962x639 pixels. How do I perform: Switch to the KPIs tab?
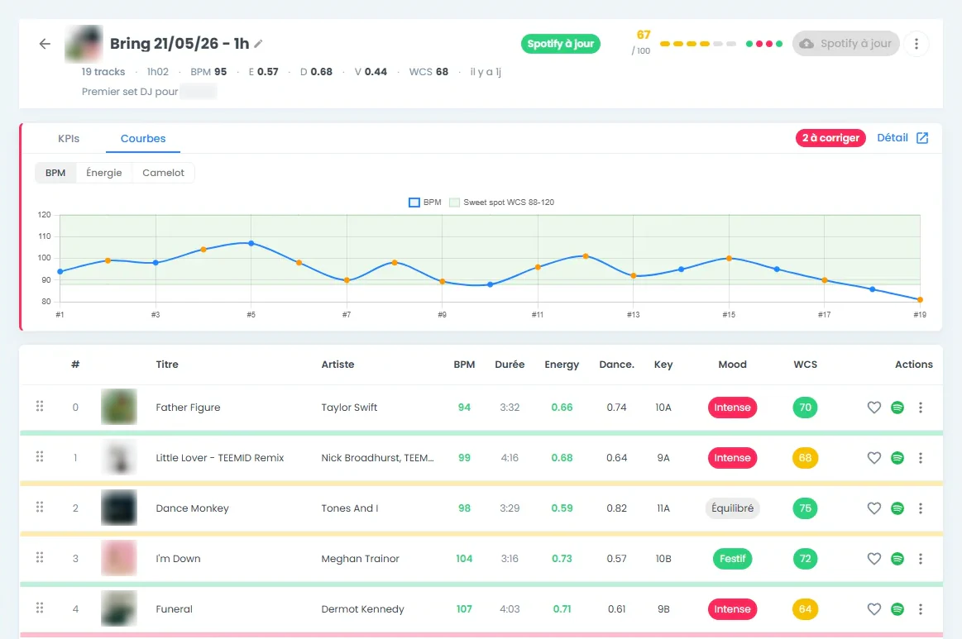pos(69,139)
